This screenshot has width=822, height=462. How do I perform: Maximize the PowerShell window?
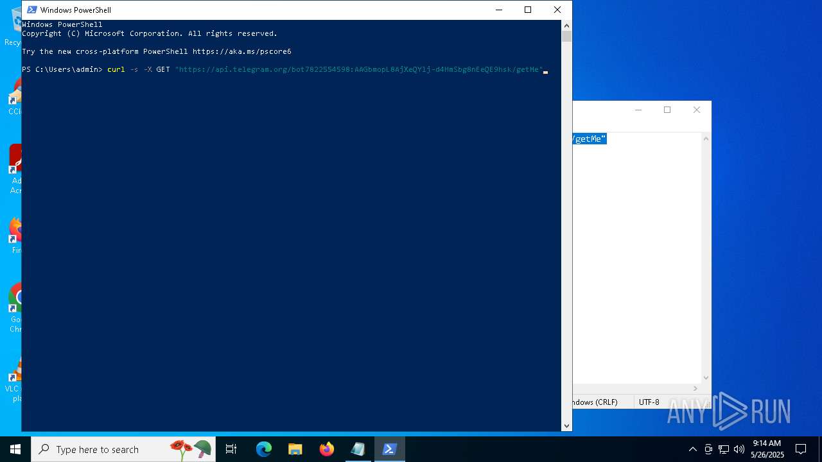click(x=528, y=10)
